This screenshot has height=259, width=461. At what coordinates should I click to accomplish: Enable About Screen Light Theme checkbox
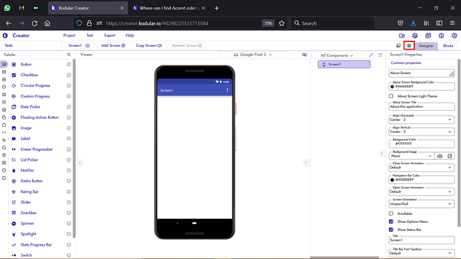click(x=391, y=96)
